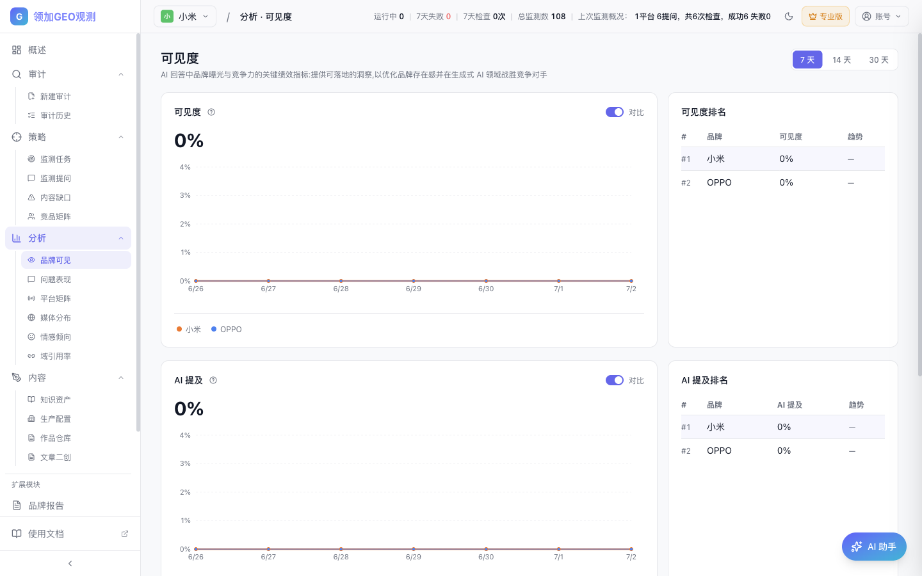Click the 7/2 data point on 可见度 chart

[x=631, y=281]
